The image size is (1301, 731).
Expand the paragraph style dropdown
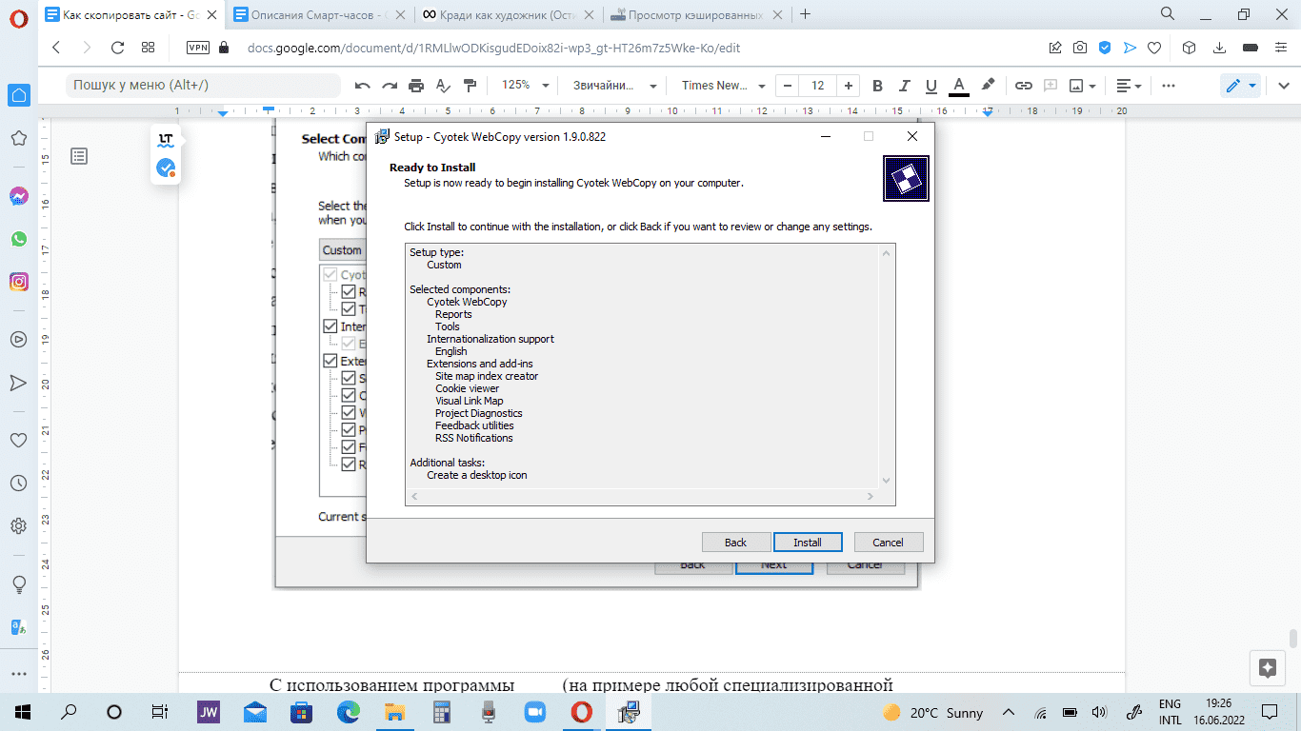click(614, 86)
